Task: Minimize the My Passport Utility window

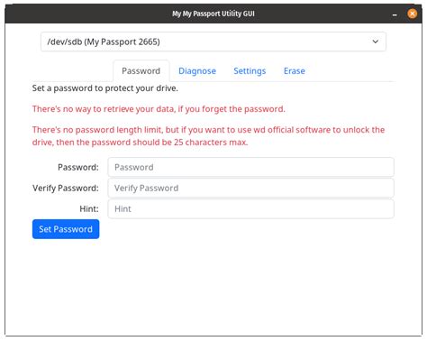Action: [395, 14]
